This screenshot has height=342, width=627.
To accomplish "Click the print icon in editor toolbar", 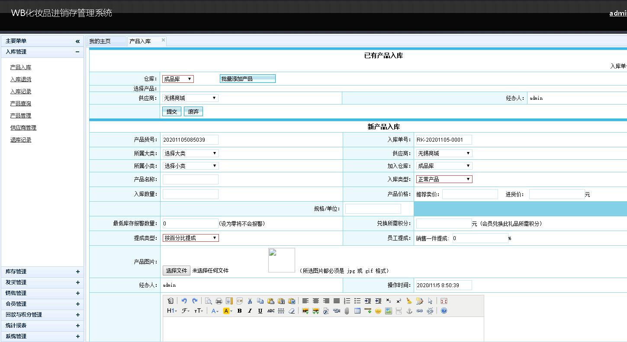I will pos(219,301).
